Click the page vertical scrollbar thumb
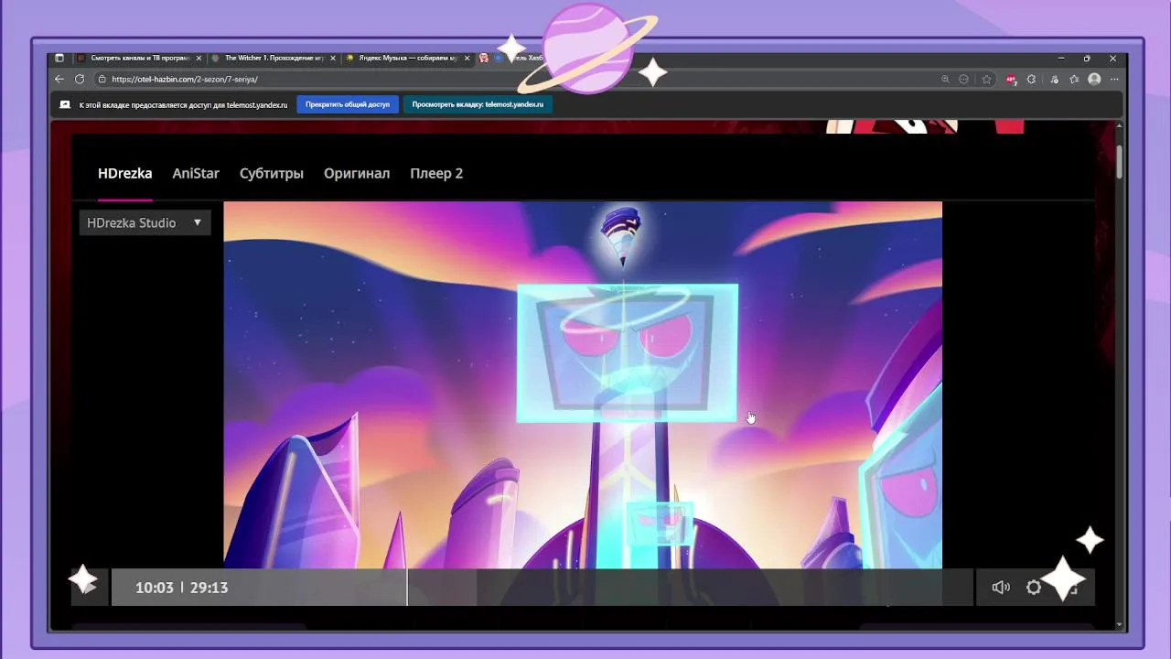The image size is (1171, 659). 1120,160
